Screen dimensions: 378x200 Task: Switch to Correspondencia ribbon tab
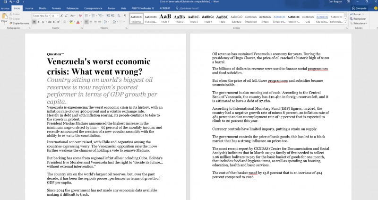[93, 8]
